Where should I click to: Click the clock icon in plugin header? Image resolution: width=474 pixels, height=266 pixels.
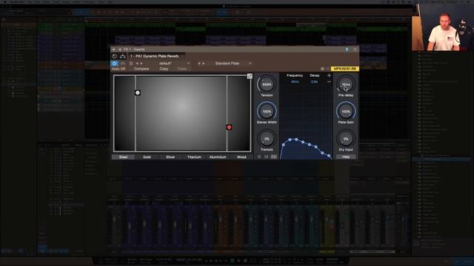(115, 56)
